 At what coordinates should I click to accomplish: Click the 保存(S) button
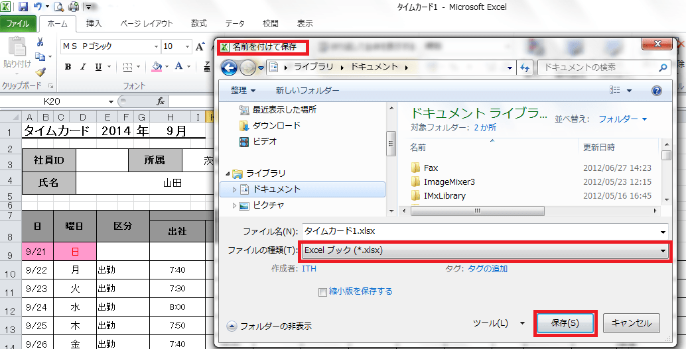click(x=565, y=323)
